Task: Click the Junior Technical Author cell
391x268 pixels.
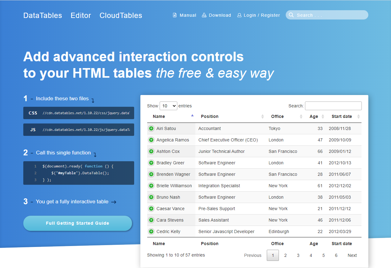Action: pyautogui.click(x=230, y=151)
